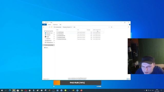Open the Главная ribbon tab
The width and height of the screenshot is (164, 92).
click(49, 25)
